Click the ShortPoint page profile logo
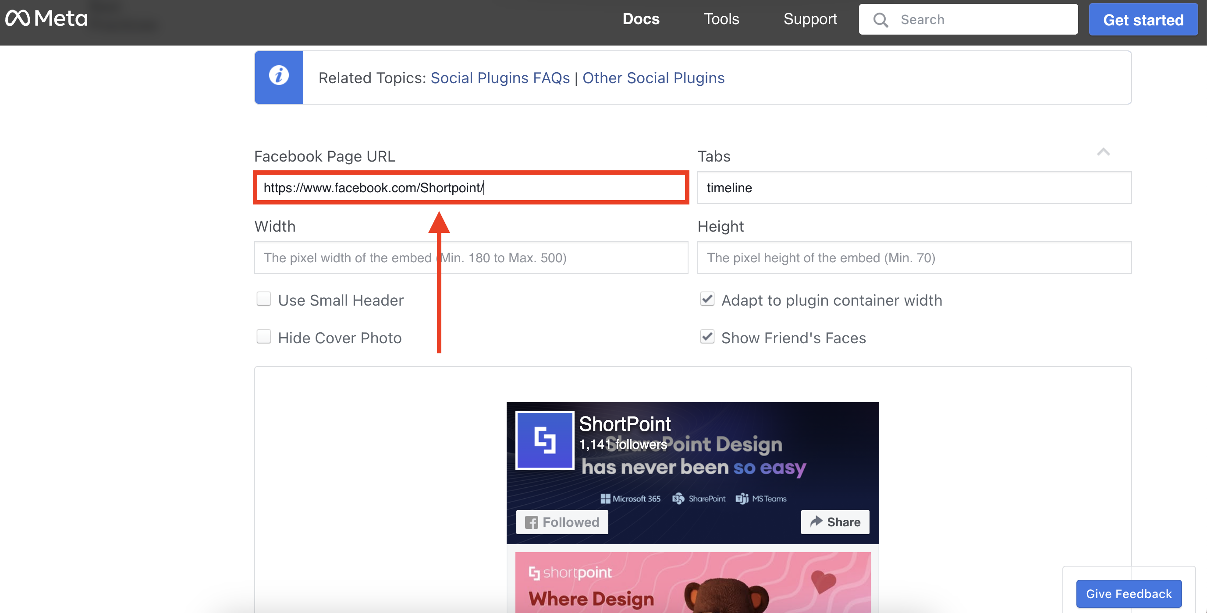This screenshot has height=613, width=1207. (x=544, y=440)
